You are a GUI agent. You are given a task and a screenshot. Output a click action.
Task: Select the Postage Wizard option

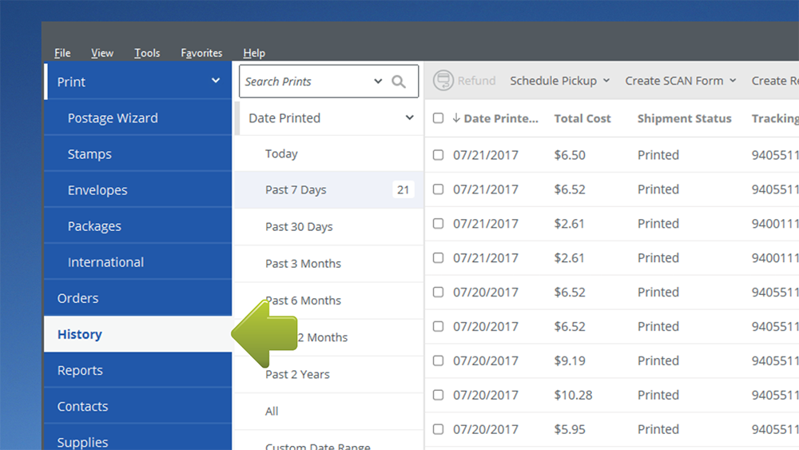(x=113, y=117)
